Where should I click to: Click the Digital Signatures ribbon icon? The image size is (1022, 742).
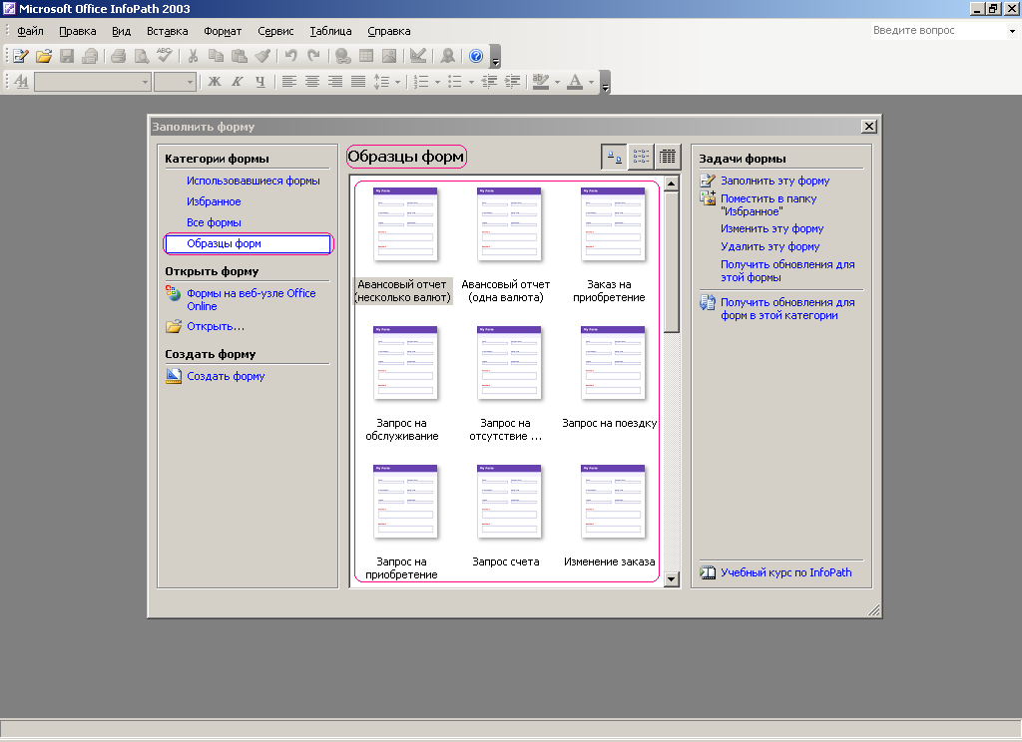(448, 56)
